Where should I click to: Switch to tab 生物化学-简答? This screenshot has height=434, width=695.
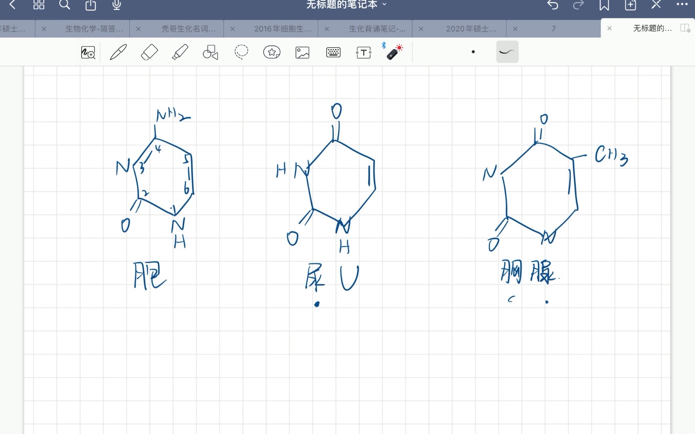coord(94,29)
